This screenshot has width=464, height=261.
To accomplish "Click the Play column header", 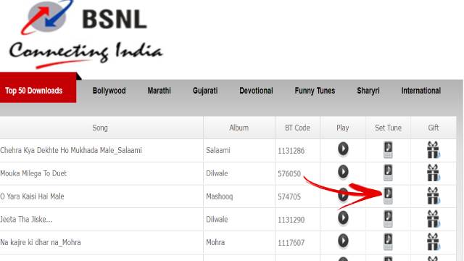I will pyautogui.click(x=343, y=128).
